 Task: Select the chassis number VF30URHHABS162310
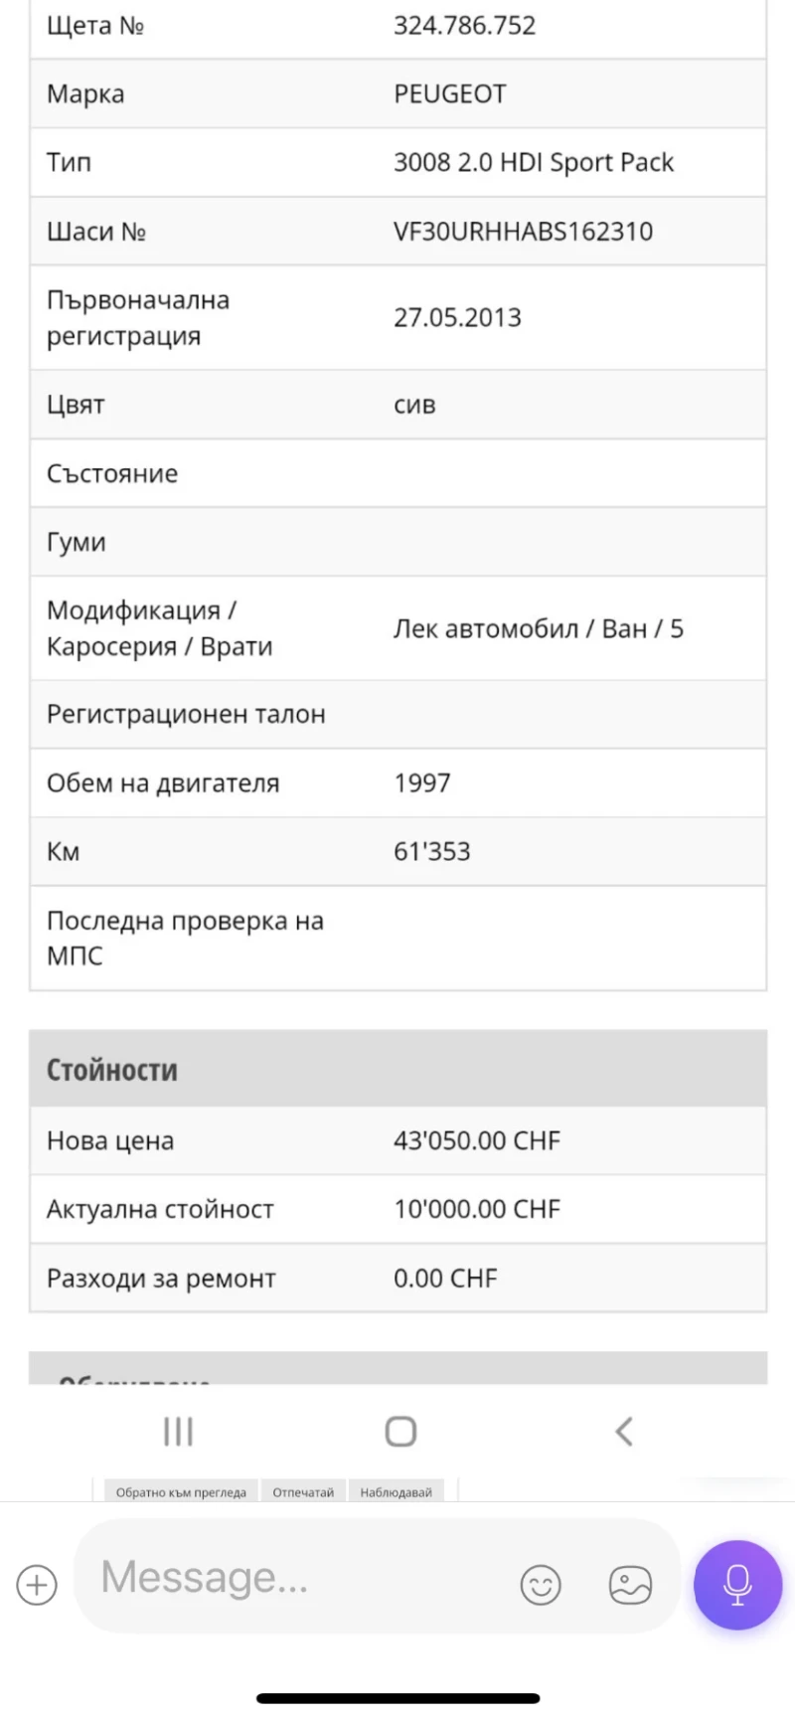[x=524, y=231]
